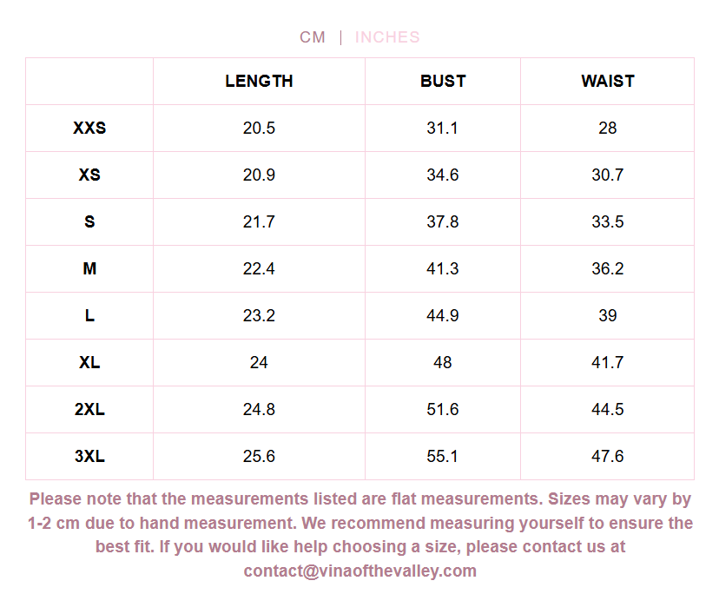Select the XXS length value 20.5
Screen dimensions: 719x594
point(259,128)
